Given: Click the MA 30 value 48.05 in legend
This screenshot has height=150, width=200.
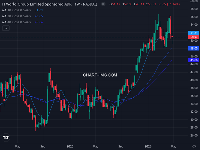Looking at the screenshot, I should 39,16.
